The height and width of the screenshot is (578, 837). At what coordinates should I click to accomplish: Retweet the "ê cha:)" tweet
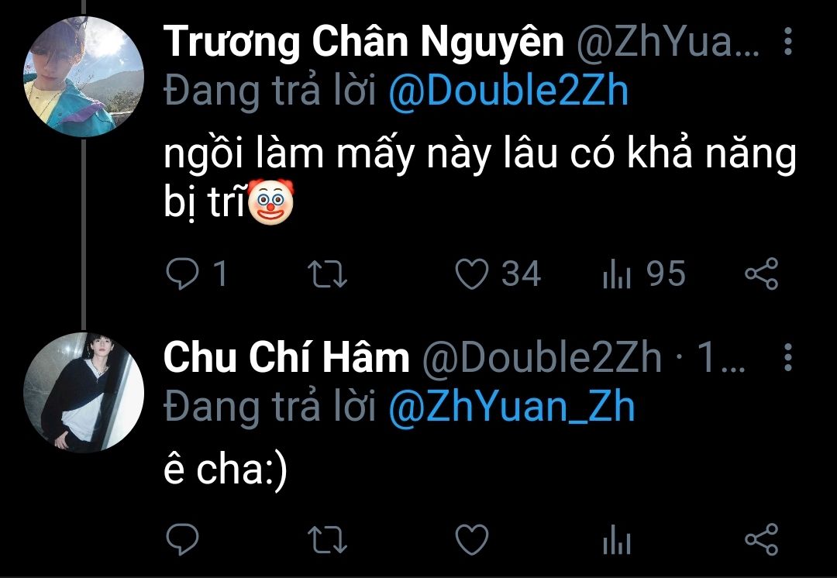click(328, 539)
